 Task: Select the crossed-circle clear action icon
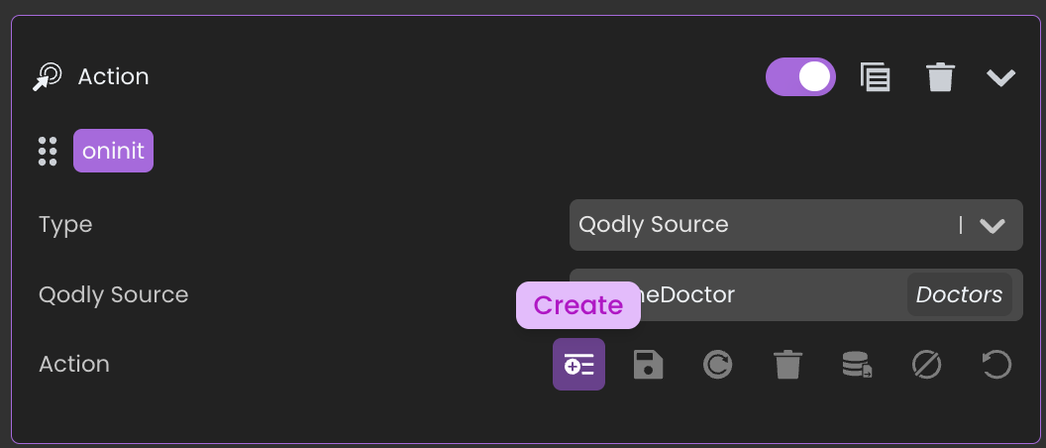click(x=926, y=365)
